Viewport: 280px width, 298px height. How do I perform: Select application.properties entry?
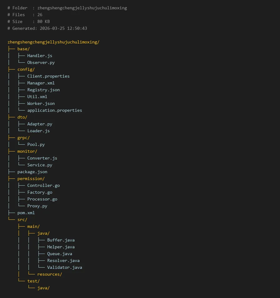(x=54, y=111)
